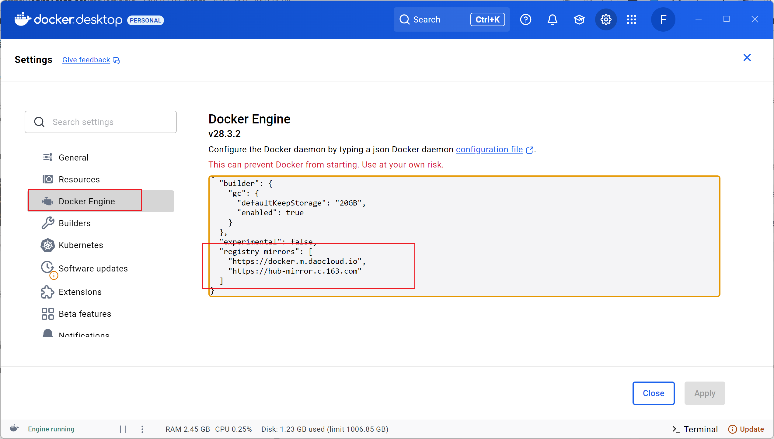Screen dimensions: 774x439
Task: Click the Docker Desktop whale logo
Action: (23, 19)
